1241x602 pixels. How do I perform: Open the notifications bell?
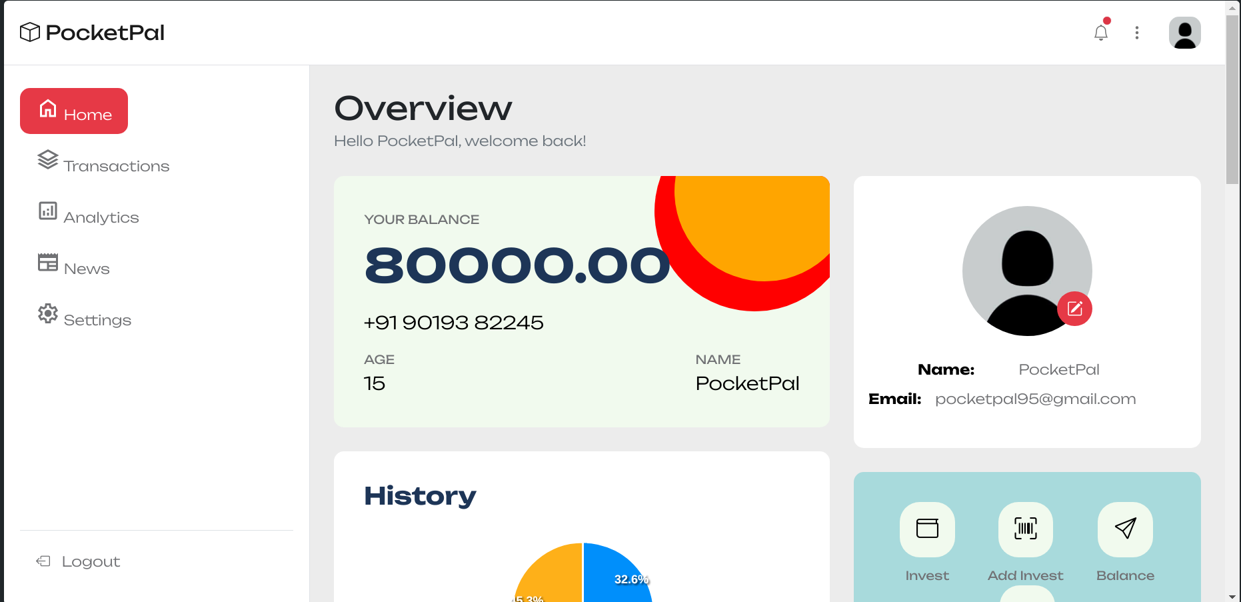click(1101, 33)
